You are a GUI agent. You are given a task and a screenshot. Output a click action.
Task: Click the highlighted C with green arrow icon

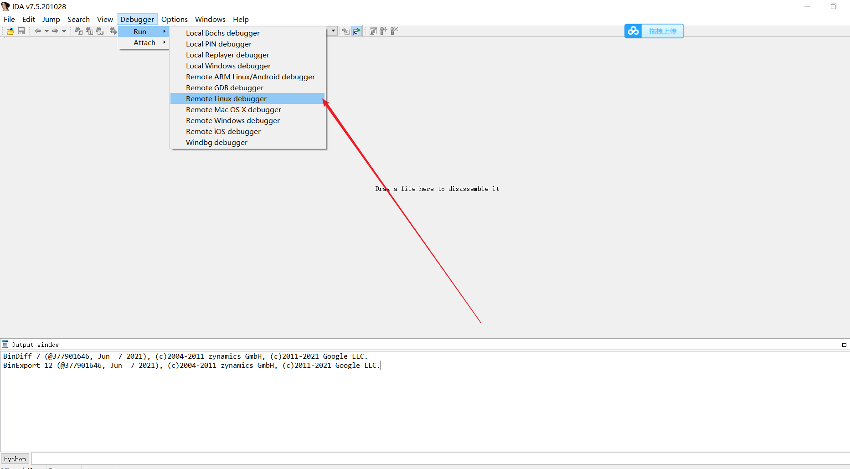tap(357, 31)
